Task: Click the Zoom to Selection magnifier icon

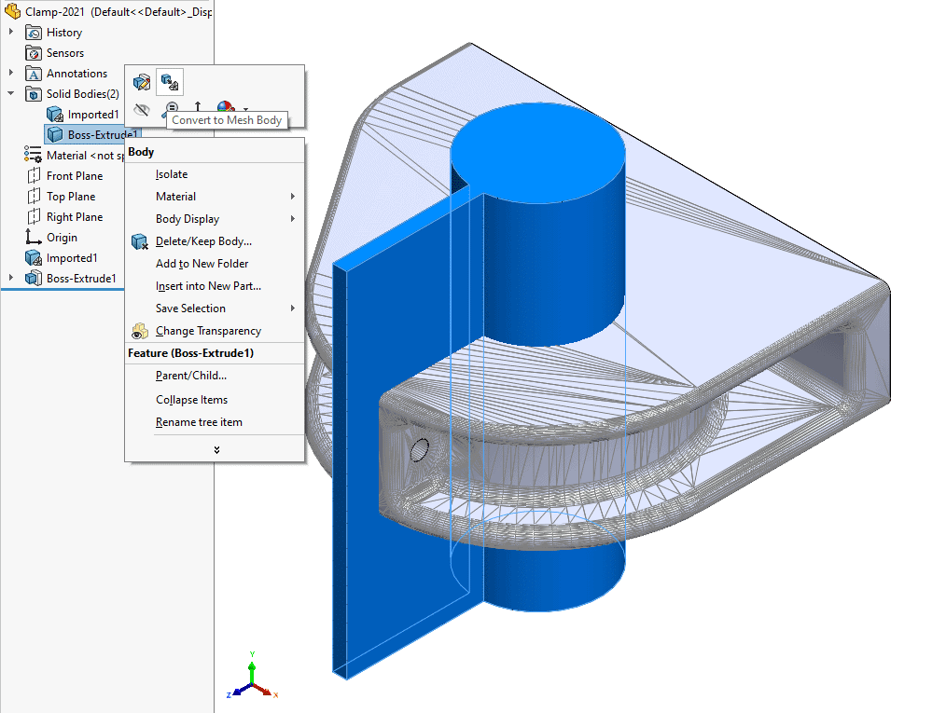Action: [x=172, y=107]
